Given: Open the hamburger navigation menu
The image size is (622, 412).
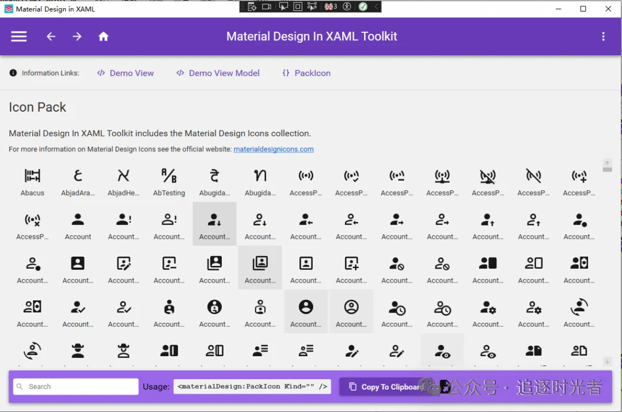Looking at the screenshot, I should coord(18,36).
